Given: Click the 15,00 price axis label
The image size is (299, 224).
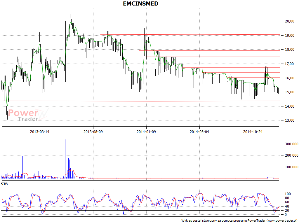Looking at the screenshot, I should 289,92.
